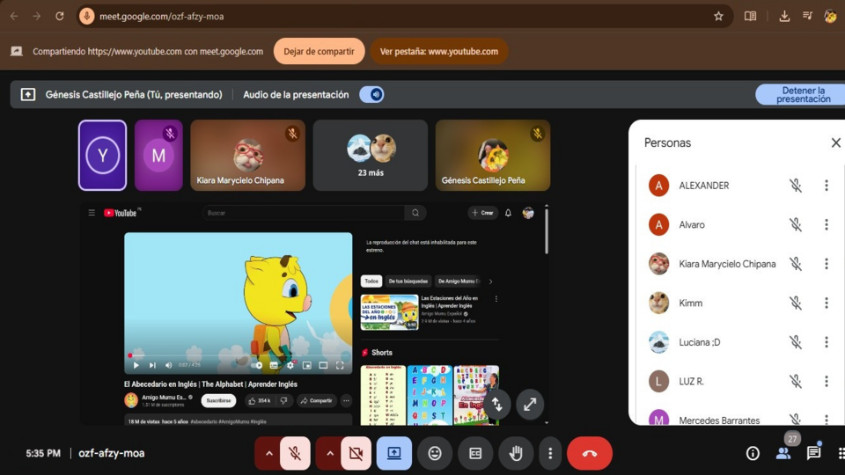Image resolution: width=845 pixels, height=475 pixels.
Task: Open the emoji reactions button
Action: point(435,453)
